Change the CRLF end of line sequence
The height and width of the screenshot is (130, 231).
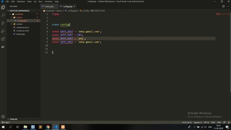tap(213, 122)
